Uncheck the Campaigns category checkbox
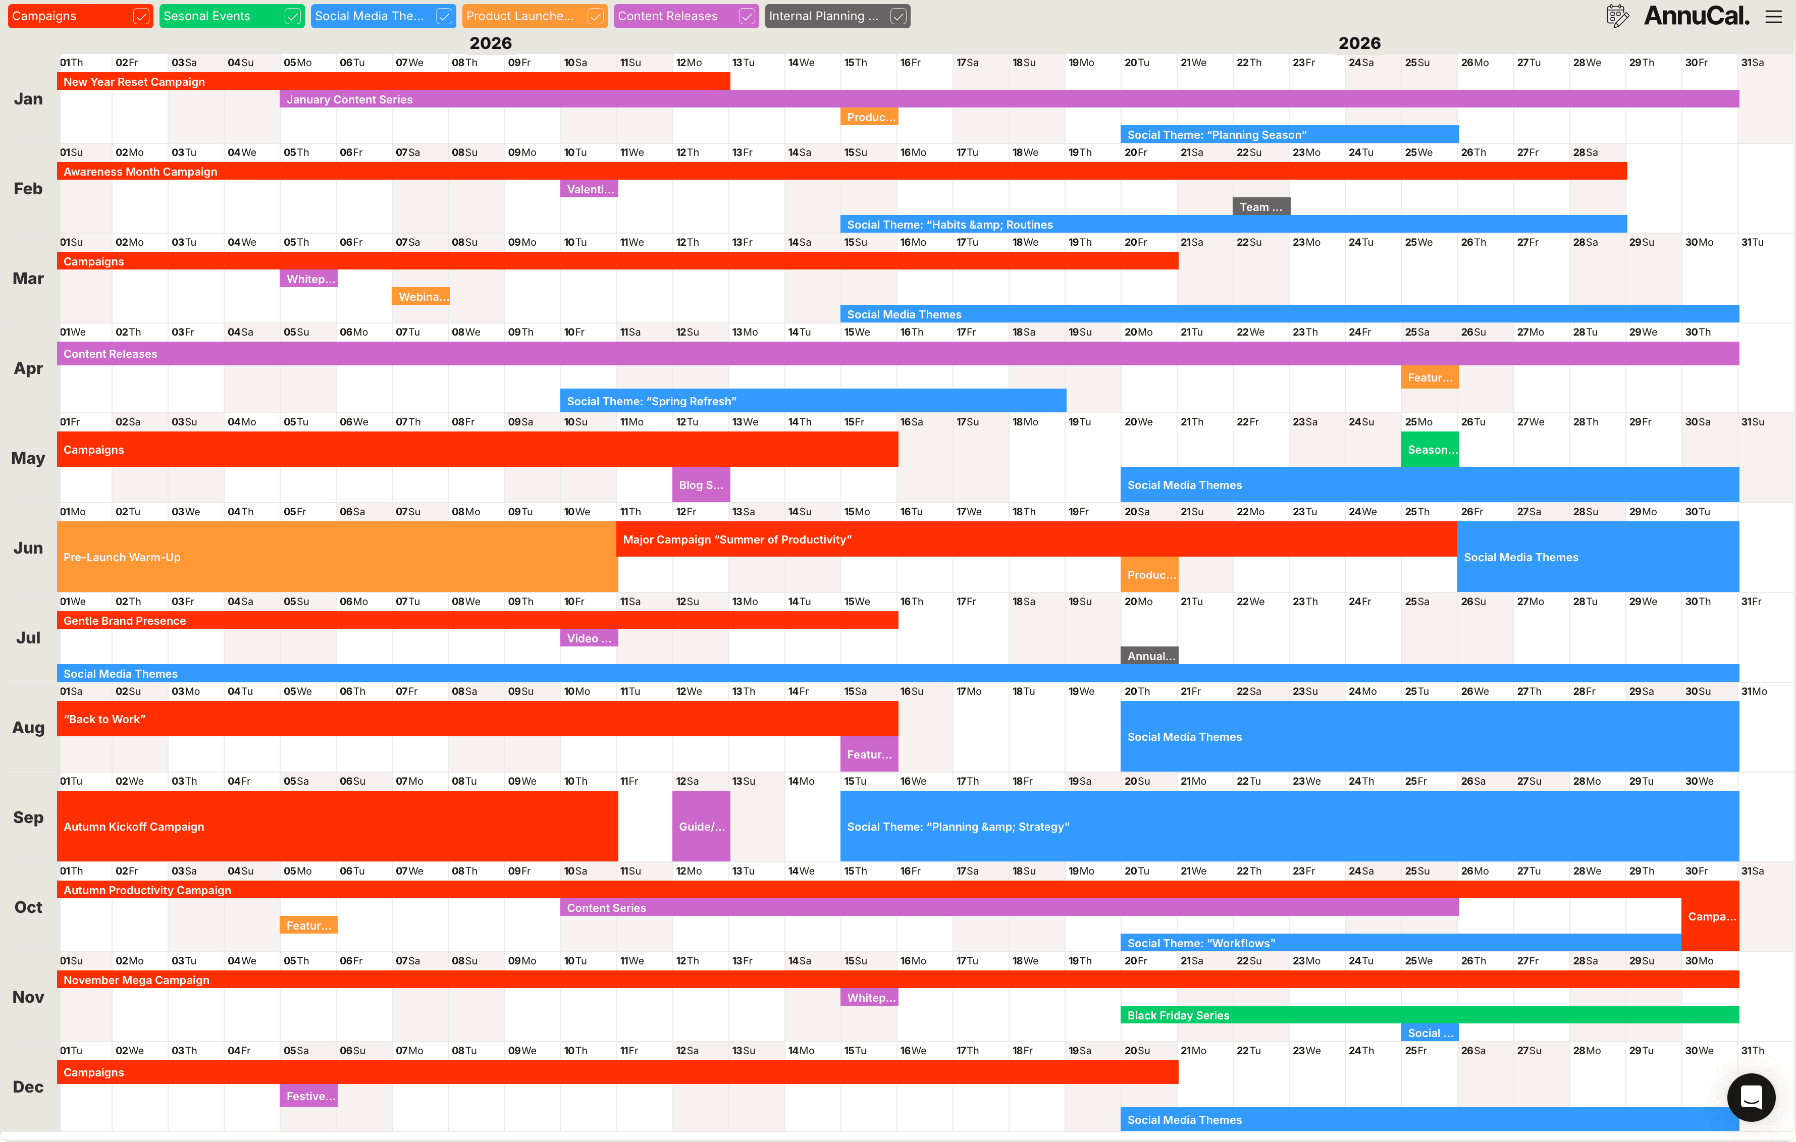 pyautogui.click(x=141, y=16)
